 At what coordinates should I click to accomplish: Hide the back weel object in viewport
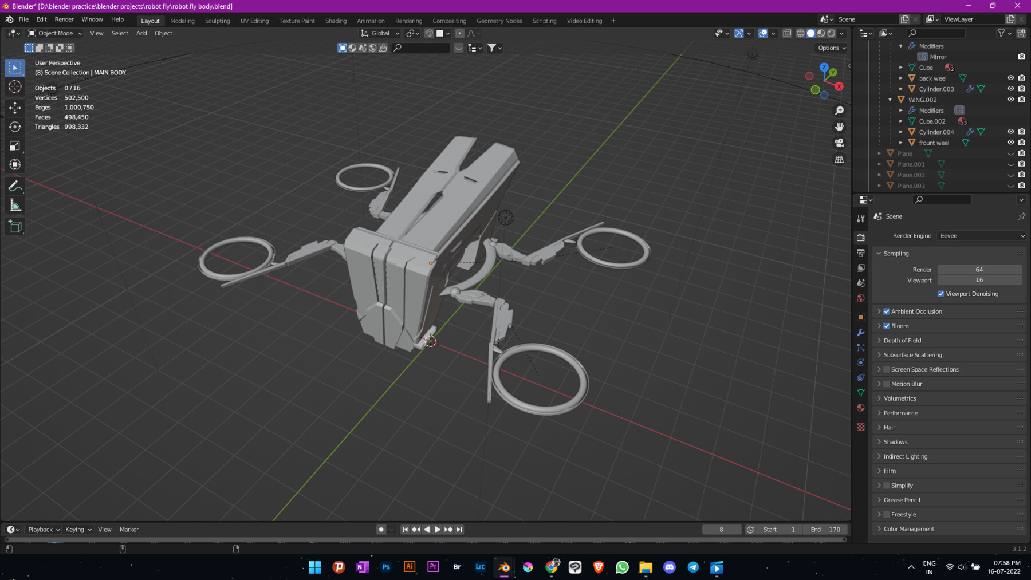tap(1010, 78)
